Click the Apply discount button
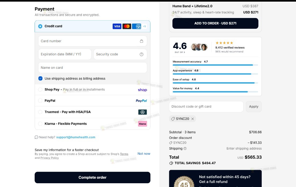The height and width of the screenshot is (187, 296). (254, 107)
